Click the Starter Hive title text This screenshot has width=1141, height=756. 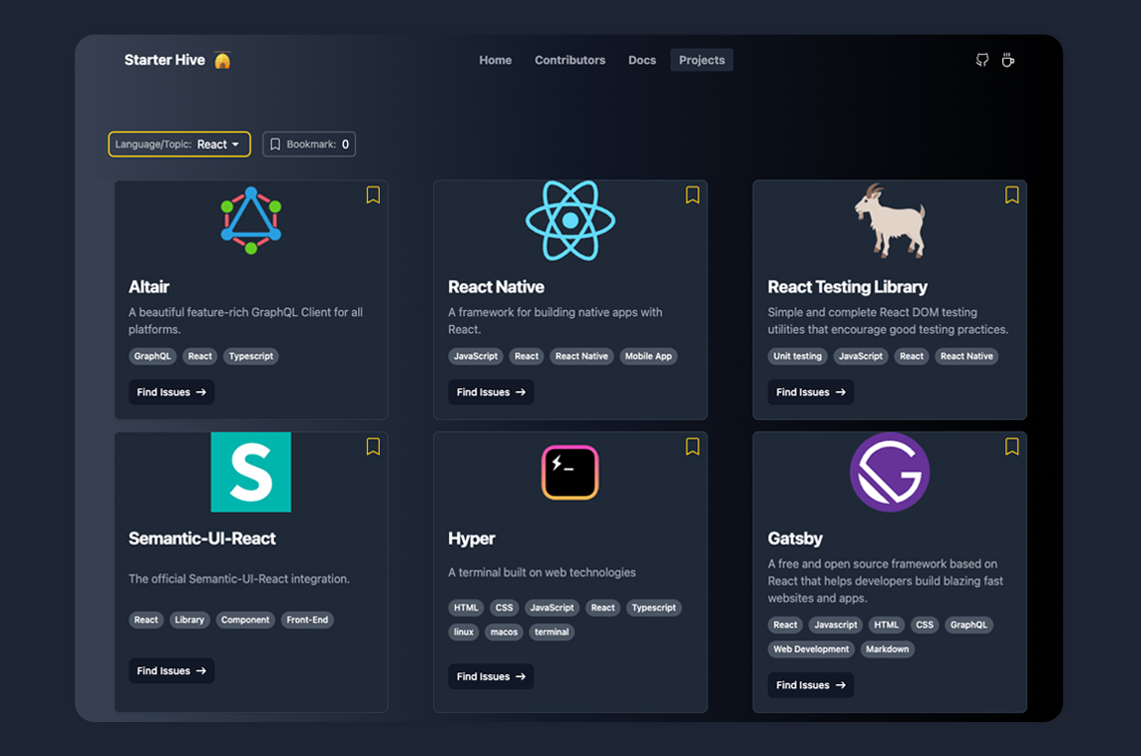(165, 60)
